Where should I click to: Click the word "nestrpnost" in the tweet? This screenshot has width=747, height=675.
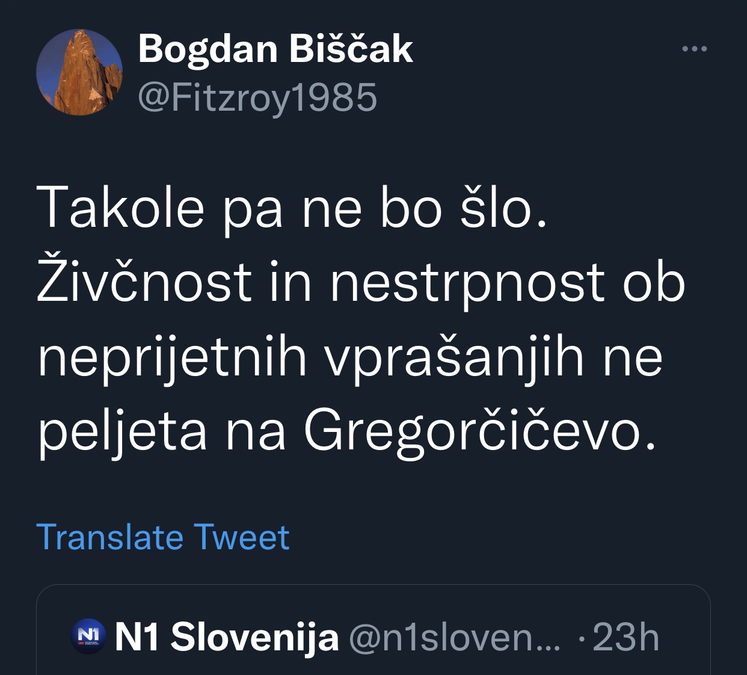click(467, 282)
